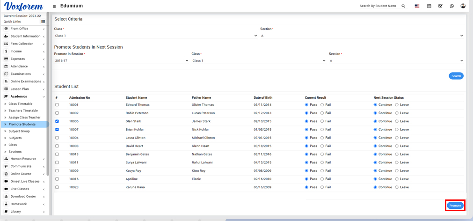Screen dimensions: 473x221
Task: Open the task checklist icon
Action: pyautogui.click(x=440, y=6)
